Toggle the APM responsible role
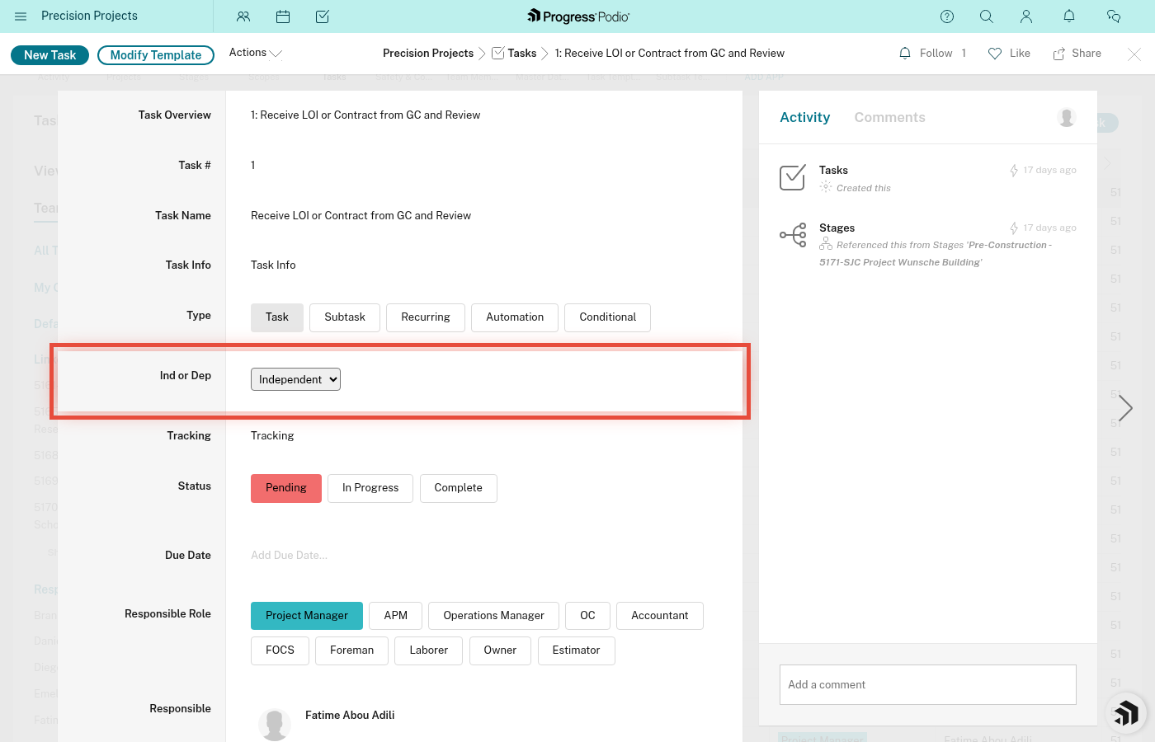This screenshot has height=742, width=1155. click(x=395, y=615)
